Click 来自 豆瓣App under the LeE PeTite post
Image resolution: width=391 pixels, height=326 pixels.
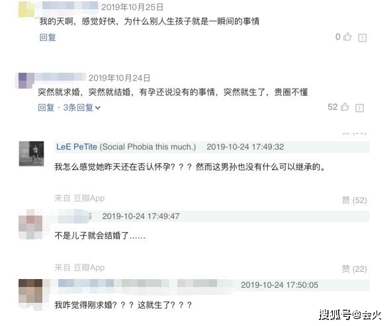click(x=79, y=198)
